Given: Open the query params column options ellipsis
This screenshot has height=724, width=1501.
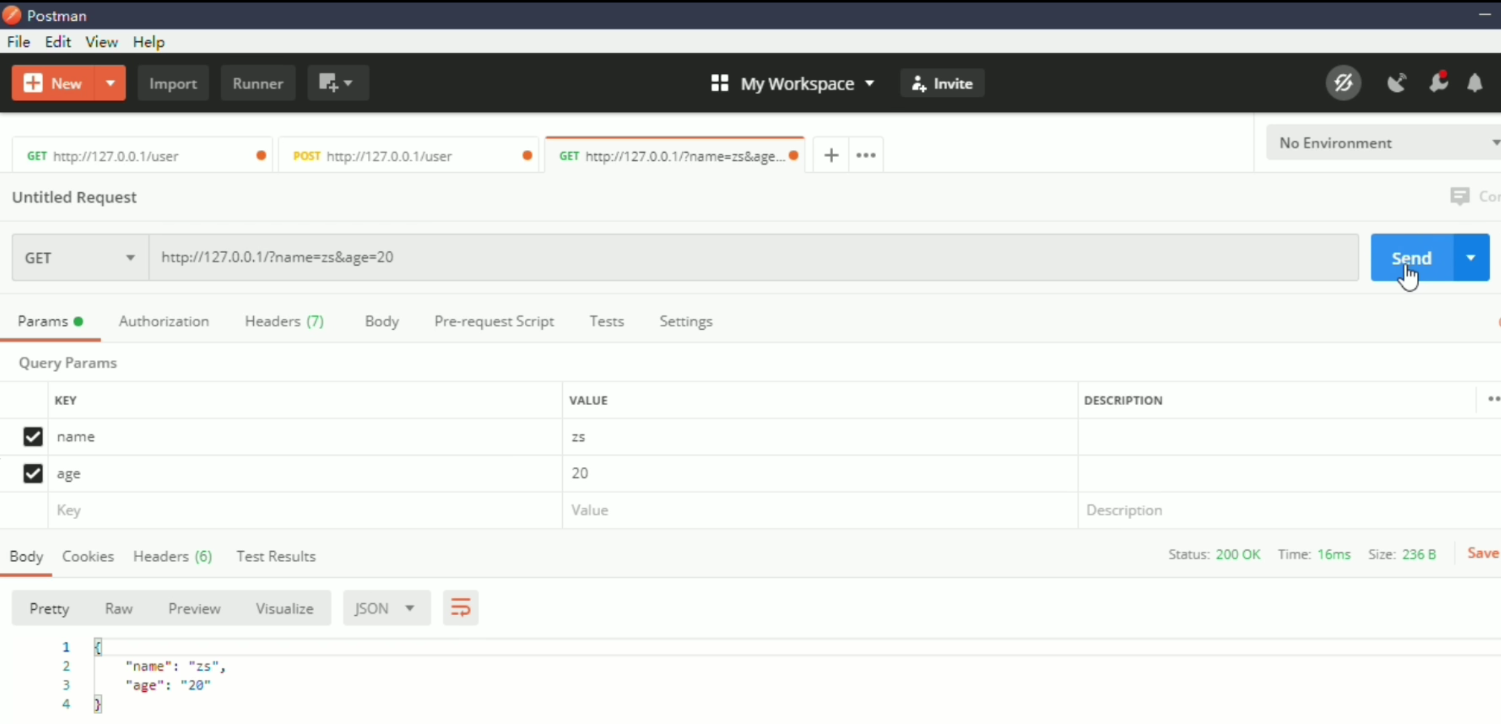Looking at the screenshot, I should click(1494, 399).
